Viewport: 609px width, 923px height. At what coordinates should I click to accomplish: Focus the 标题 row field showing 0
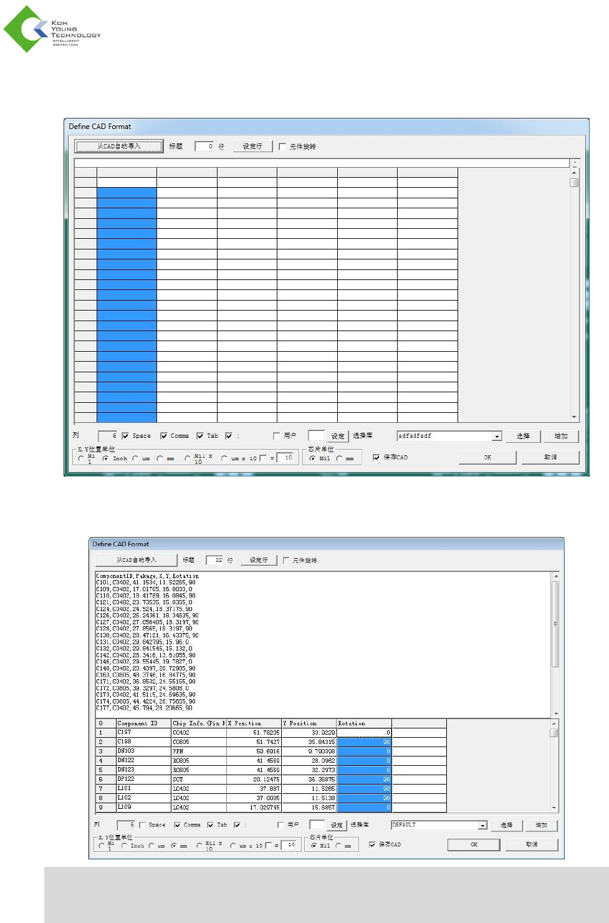(x=204, y=146)
